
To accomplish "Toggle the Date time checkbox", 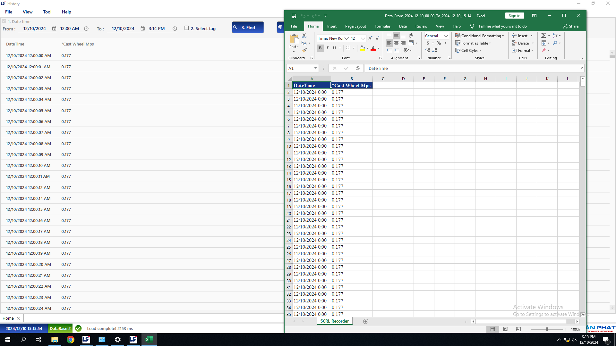I will pos(4,21).
